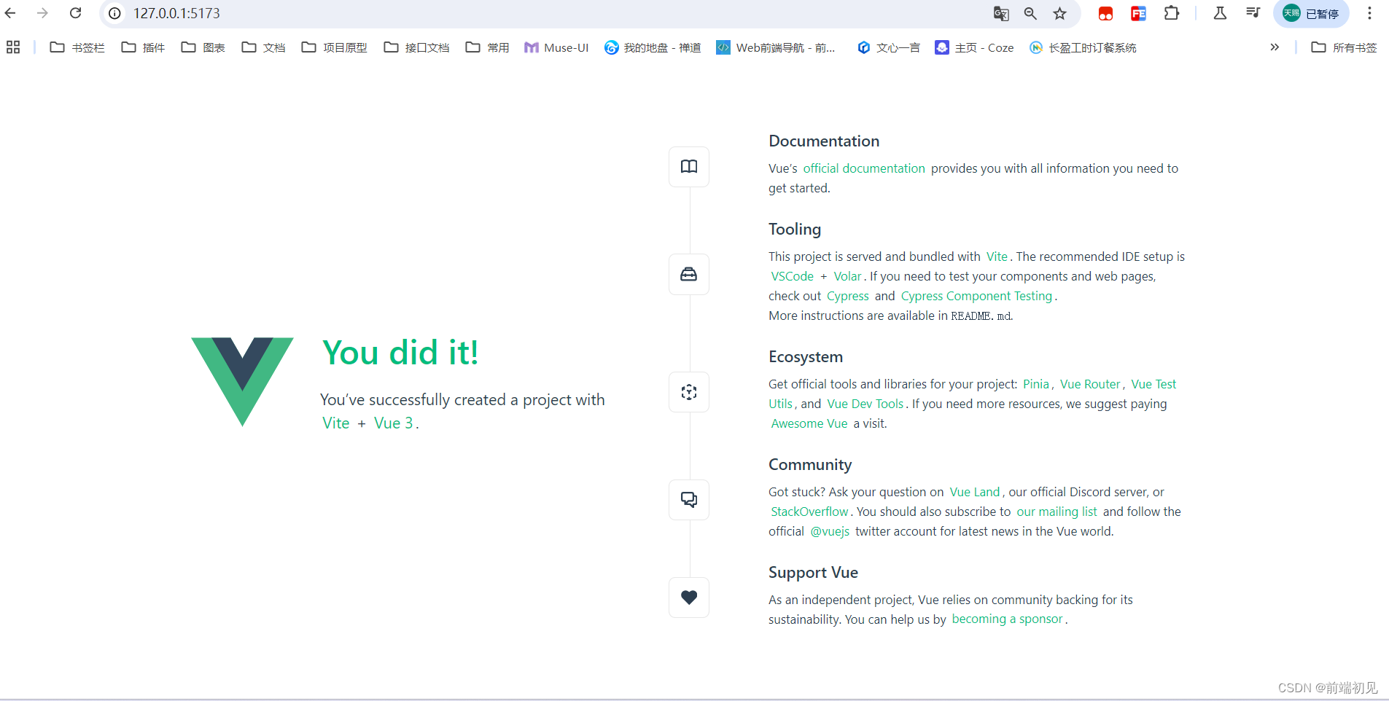Open the Chrome Labs flask icon
Viewport: 1389px width, 701px height.
tap(1220, 13)
